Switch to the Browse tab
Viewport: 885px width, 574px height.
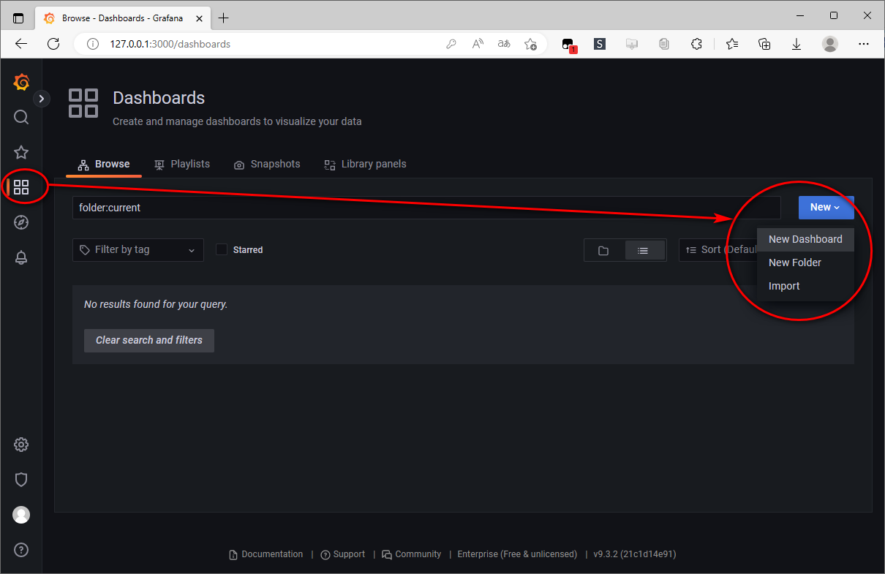pyautogui.click(x=104, y=164)
